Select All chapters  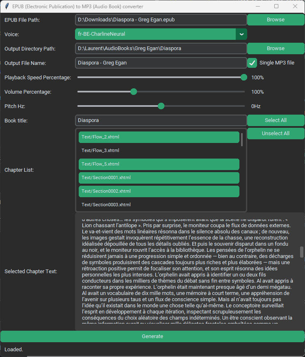(x=275, y=120)
